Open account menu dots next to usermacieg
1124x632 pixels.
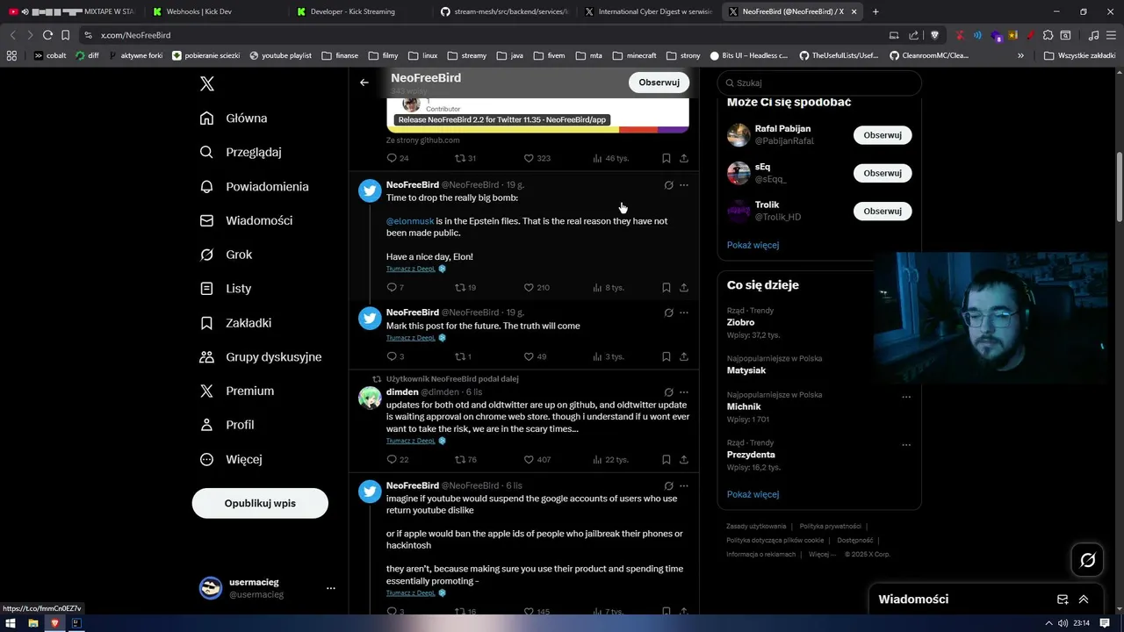tap(331, 588)
